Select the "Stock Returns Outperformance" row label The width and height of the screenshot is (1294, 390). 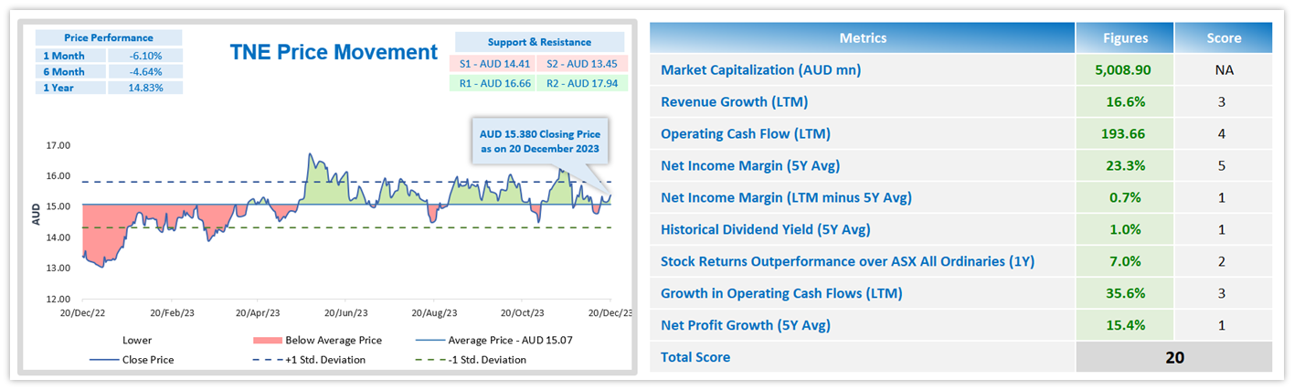click(x=847, y=262)
